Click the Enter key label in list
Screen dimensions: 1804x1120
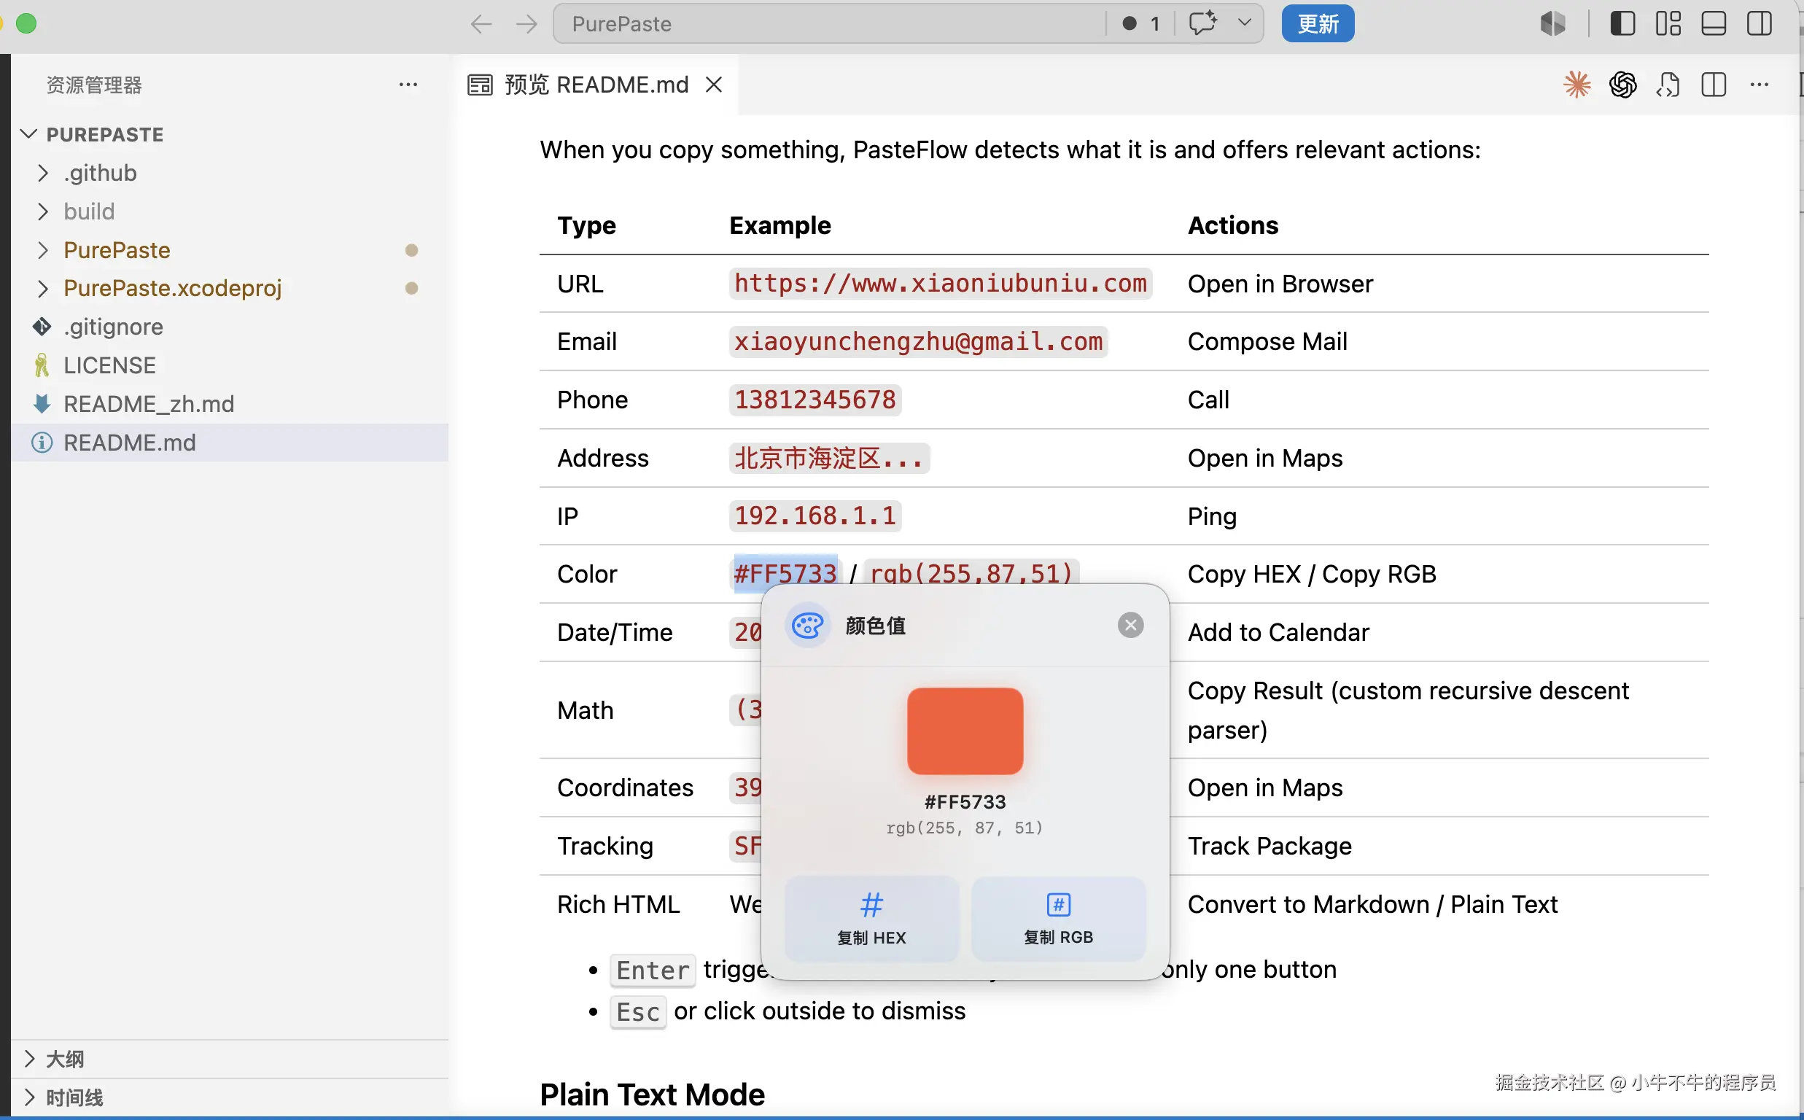(653, 970)
